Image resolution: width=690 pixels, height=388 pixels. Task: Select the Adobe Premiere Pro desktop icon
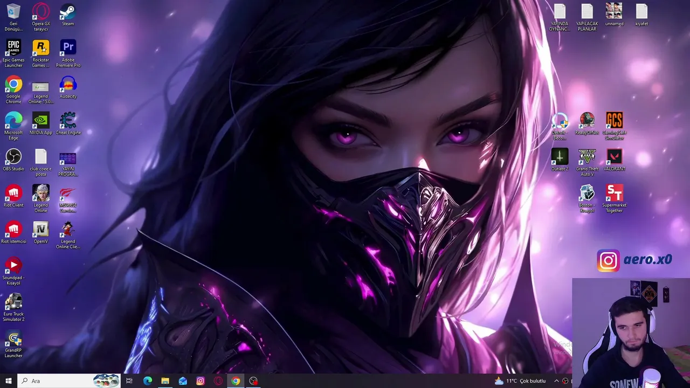click(68, 53)
